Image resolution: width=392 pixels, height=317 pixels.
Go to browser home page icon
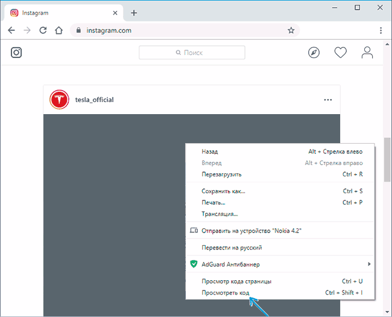[58, 30]
